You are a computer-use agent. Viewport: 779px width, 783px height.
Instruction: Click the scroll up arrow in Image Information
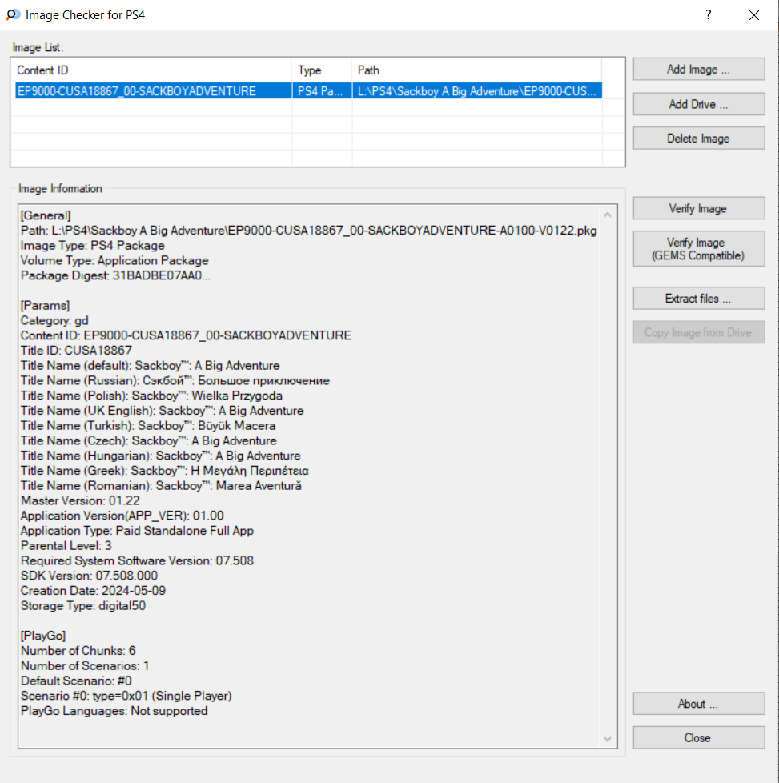tap(608, 215)
